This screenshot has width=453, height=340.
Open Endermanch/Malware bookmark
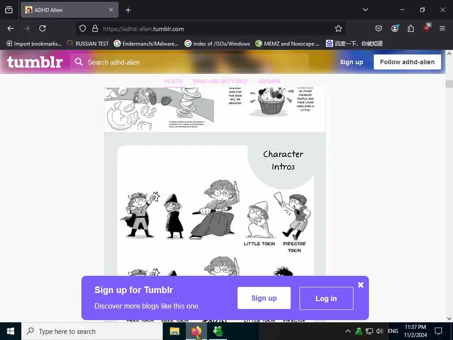click(x=146, y=44)
